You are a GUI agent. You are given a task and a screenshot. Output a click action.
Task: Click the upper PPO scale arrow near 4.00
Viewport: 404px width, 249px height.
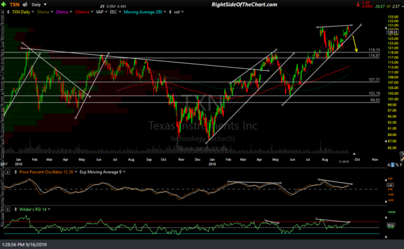[386, 179]
